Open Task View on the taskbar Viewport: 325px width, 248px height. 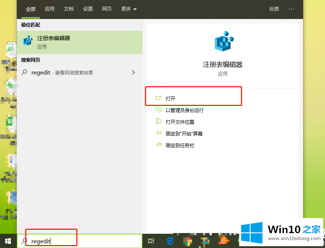click(x=151, y=241)
